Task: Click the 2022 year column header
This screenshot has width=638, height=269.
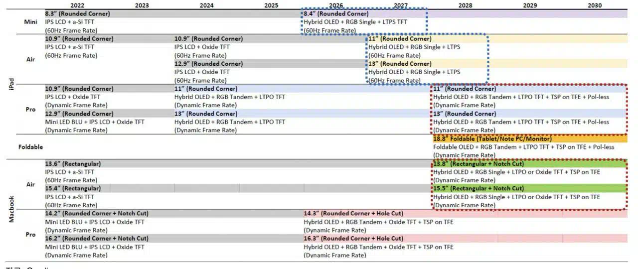Action: [77, 5]
